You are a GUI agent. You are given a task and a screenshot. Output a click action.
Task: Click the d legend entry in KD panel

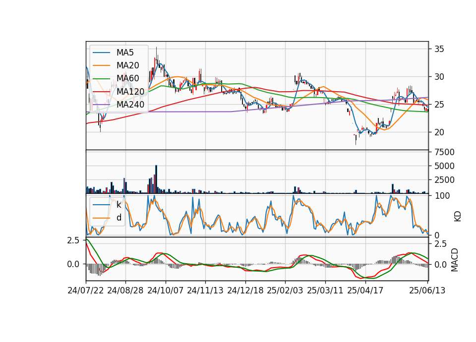[107, 218]
